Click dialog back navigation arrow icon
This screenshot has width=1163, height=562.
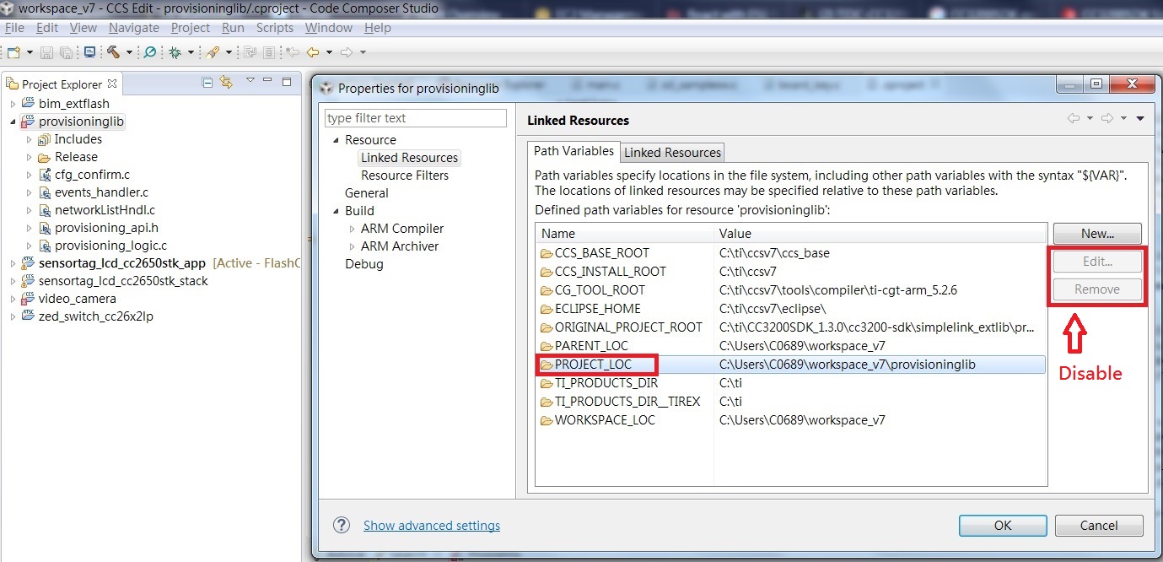[x=1074, y=119]
